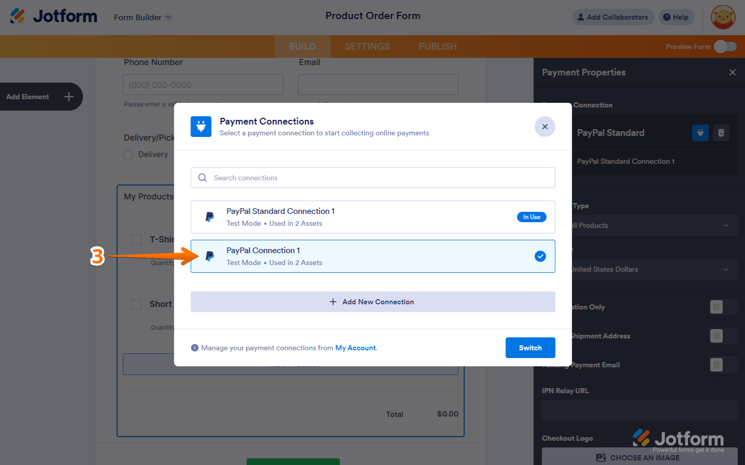This screenshot has width=745, height=465.
Task: Close the Payment Connections dialog
Action: [545, 127]
